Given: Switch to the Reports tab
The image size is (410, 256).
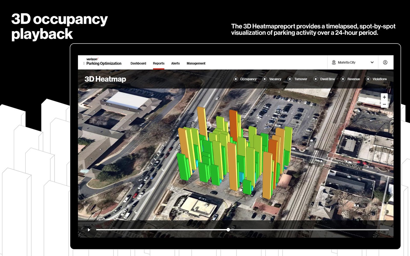Looking at the screenshot, I should [x=159, y=63].
